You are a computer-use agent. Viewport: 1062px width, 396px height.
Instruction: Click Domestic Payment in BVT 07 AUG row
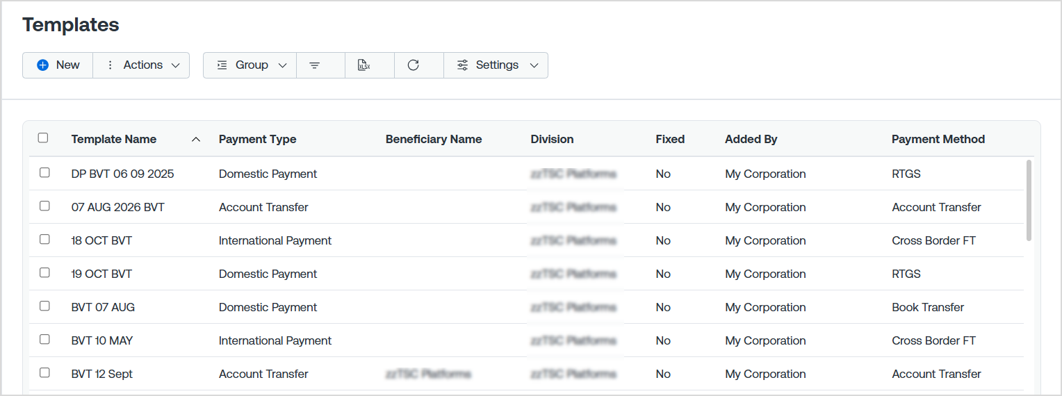coord(268,308)
